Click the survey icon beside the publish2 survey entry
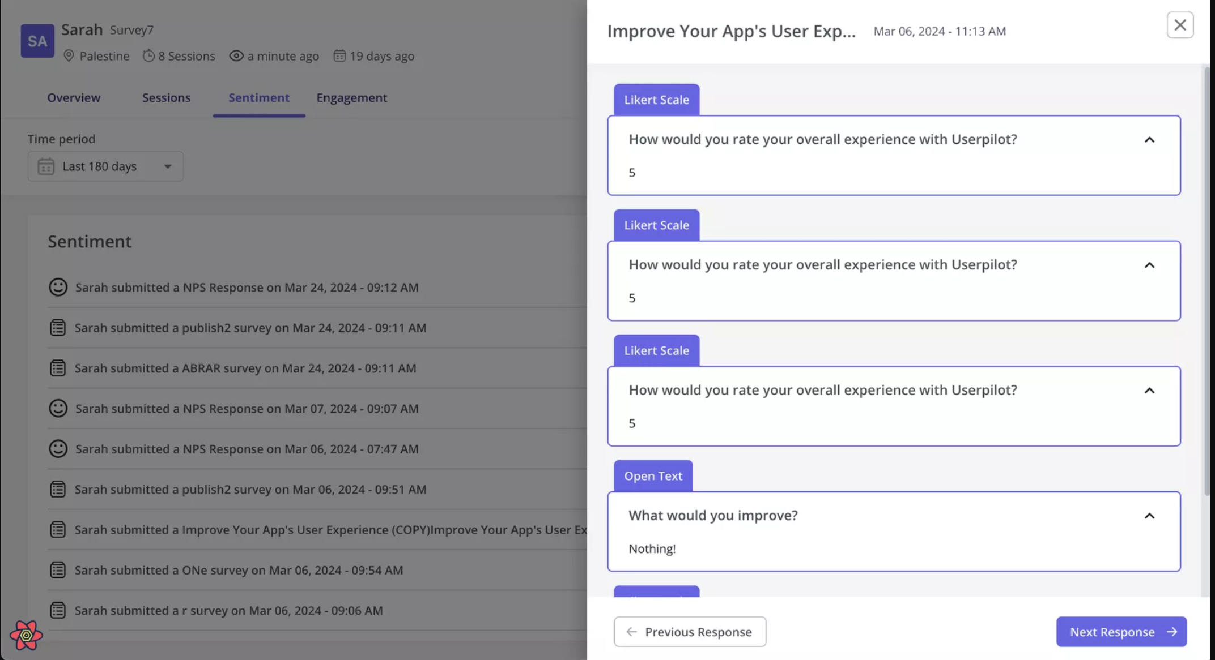Viewport: 1215px width, 660px height. (x=58, y=327)
